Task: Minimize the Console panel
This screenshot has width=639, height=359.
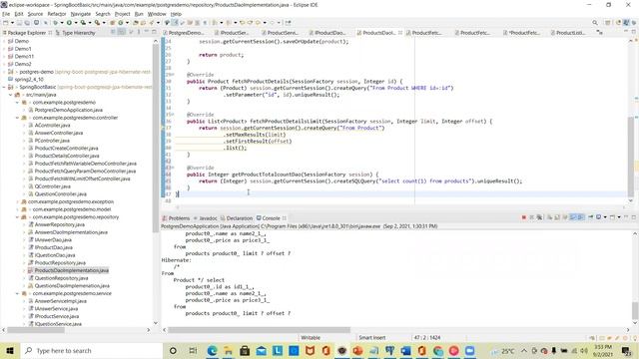Action: [626, 217]
